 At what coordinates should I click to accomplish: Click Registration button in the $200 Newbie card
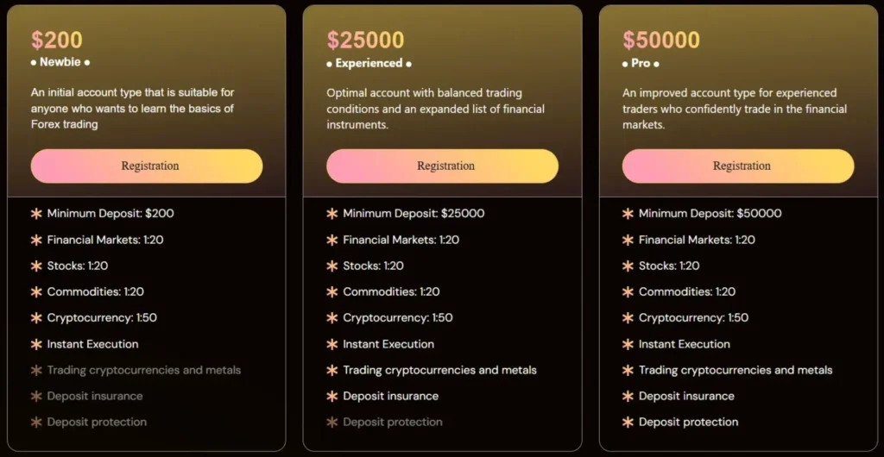coord(147,166)
